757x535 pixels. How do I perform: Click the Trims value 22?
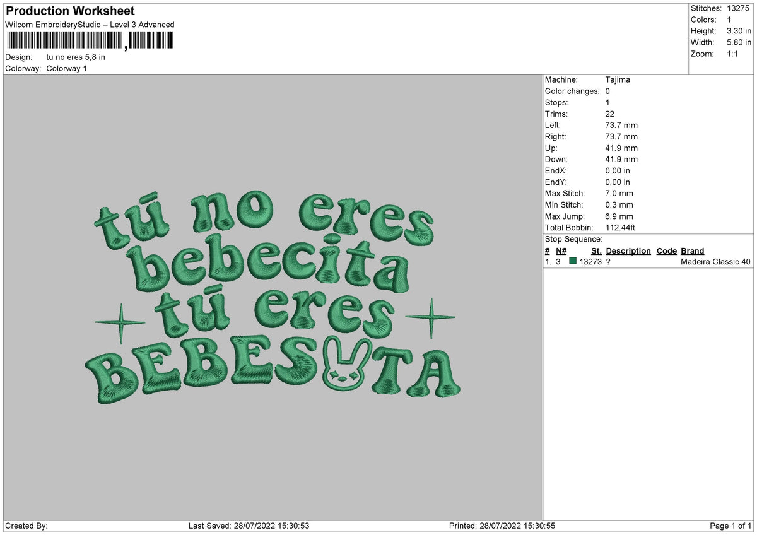(x=609, y=114)
